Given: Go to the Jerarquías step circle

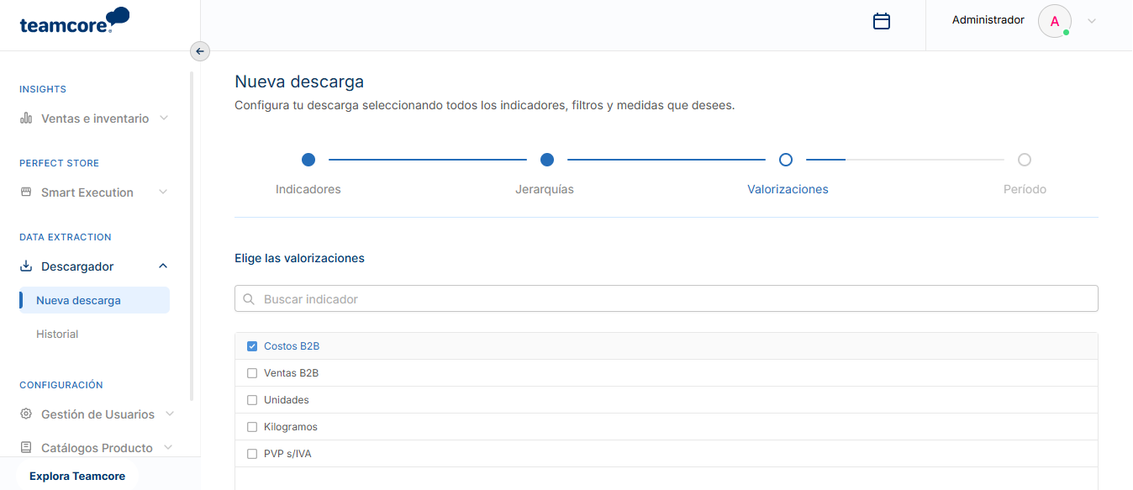Looking at the screenshot, I should 547,160.
